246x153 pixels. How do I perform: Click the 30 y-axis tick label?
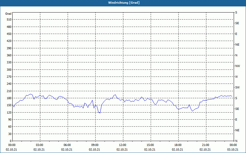point(10,134)
